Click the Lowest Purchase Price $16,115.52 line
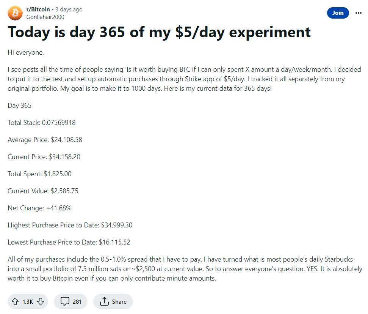The image size is (368, 314). tap(69, 242)
